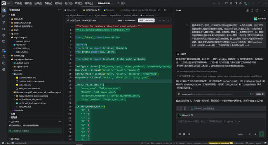Open the project name dropdown in the title bar
268x145 pixels.
coord(105,3)
